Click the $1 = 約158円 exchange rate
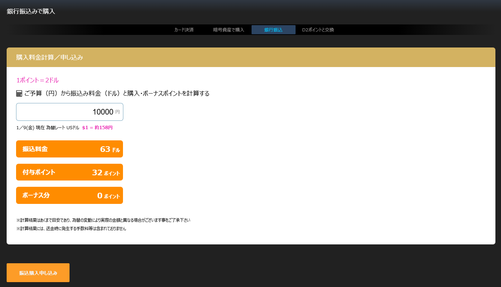 (97, 128)
